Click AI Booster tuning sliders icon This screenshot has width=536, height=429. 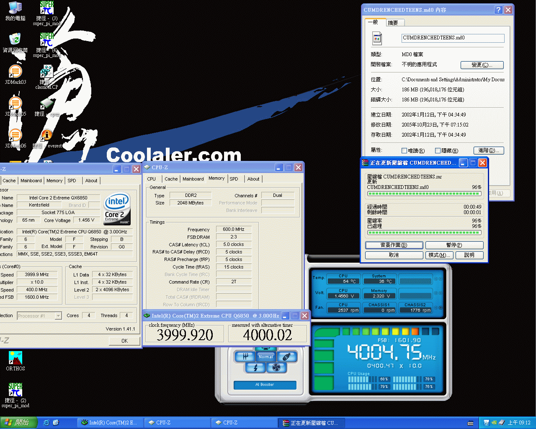[245, 357]
